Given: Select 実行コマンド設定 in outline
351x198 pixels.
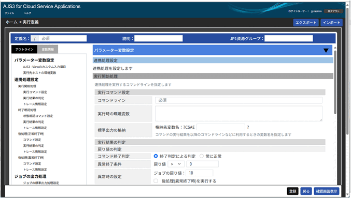Looking at the screenshot, I should (x=35, y=92).
